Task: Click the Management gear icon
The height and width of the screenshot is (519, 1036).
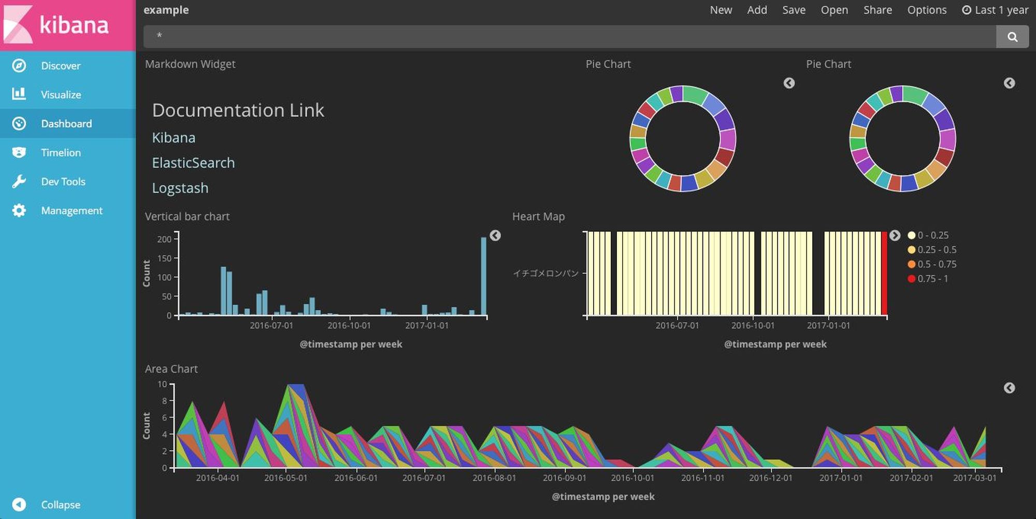Action: pos(19,210)
